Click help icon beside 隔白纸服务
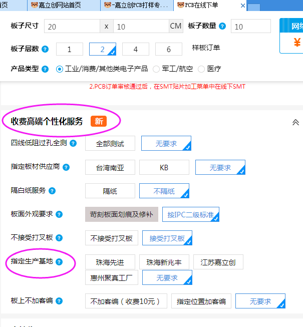This screenshot has width=303, height=327. pyautogui.click(x=52, y=191)
